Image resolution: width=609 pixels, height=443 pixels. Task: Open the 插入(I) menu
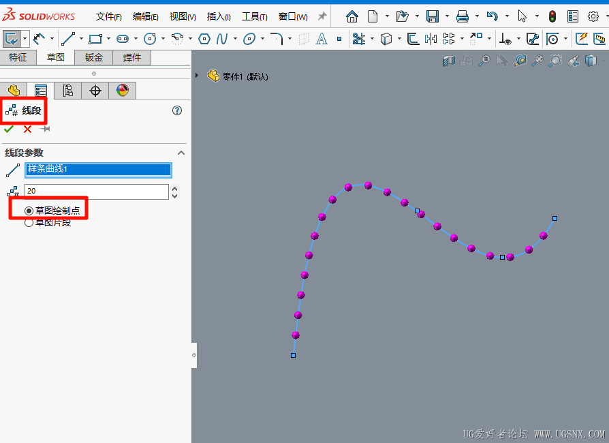(x=219, y=17)
